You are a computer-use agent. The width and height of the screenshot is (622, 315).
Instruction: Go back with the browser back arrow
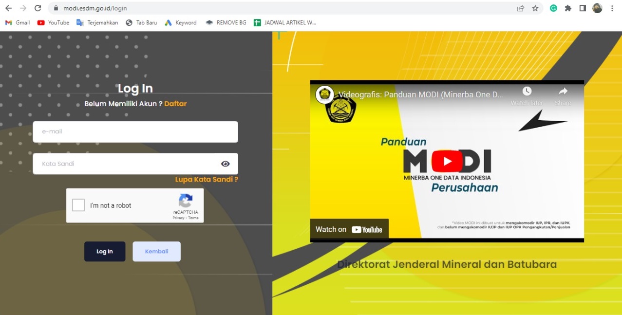pyautogui.click(x=8, y=8)
